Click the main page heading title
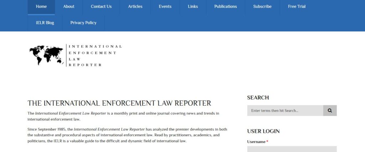365x152 pixels. [x=119, y=104]
